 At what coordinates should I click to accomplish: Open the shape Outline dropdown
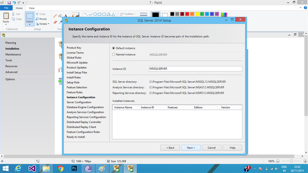128,14
